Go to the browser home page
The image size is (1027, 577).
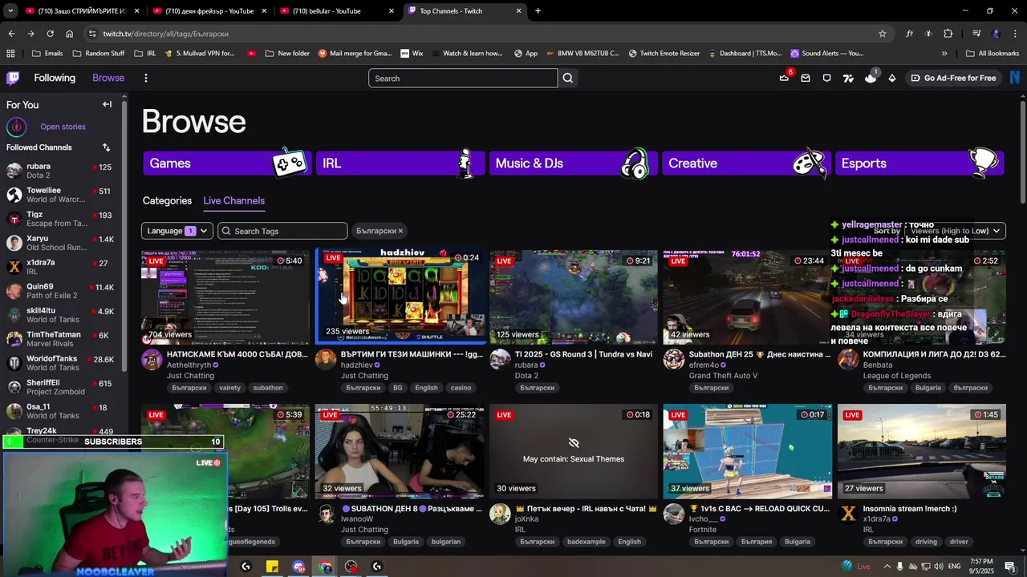click(70, 34)
